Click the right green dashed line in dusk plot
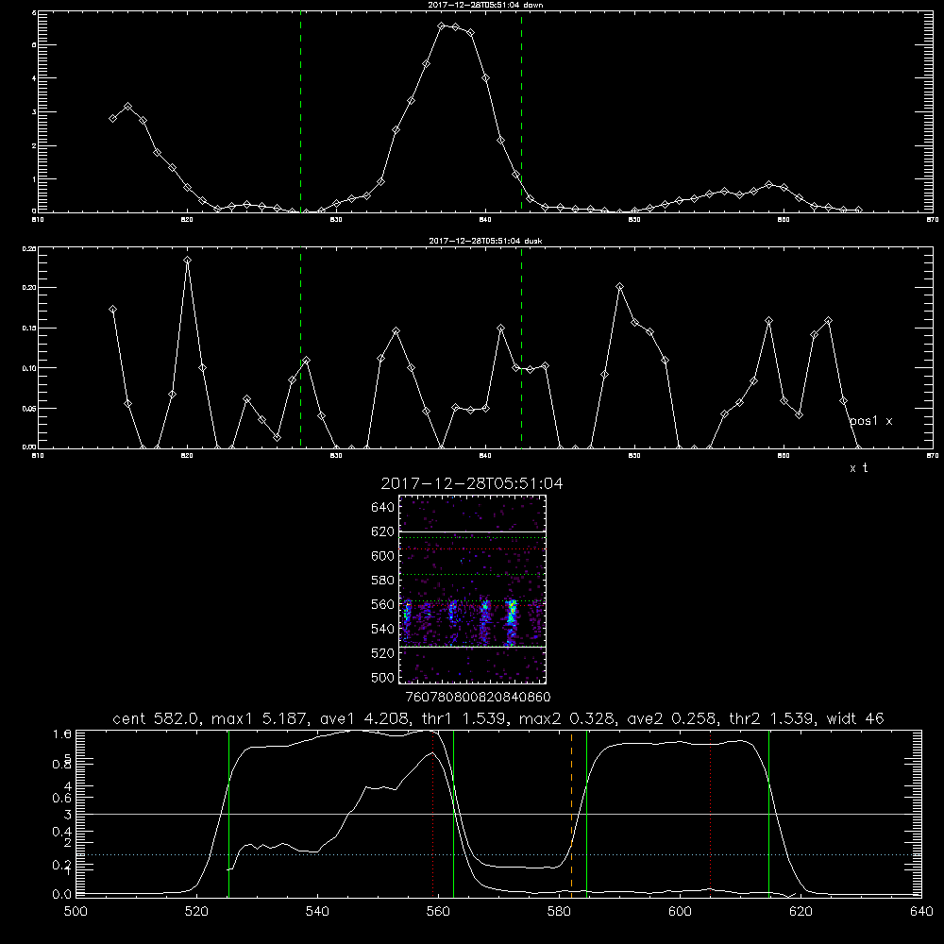Viewport: 944px width, 944px height. coord(521,347)
